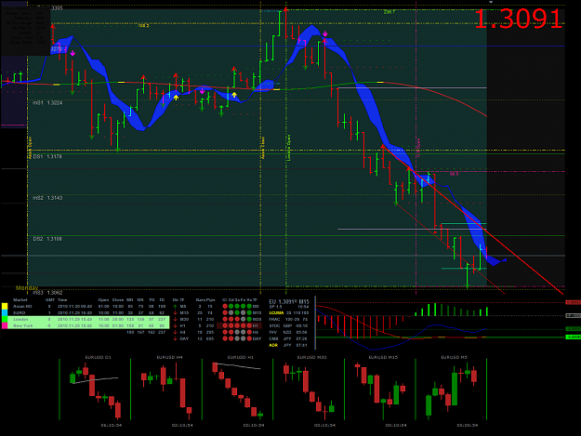Click the green London session color swatch
581x436 pixels.
pyautogui.click(x=5, y=319)
